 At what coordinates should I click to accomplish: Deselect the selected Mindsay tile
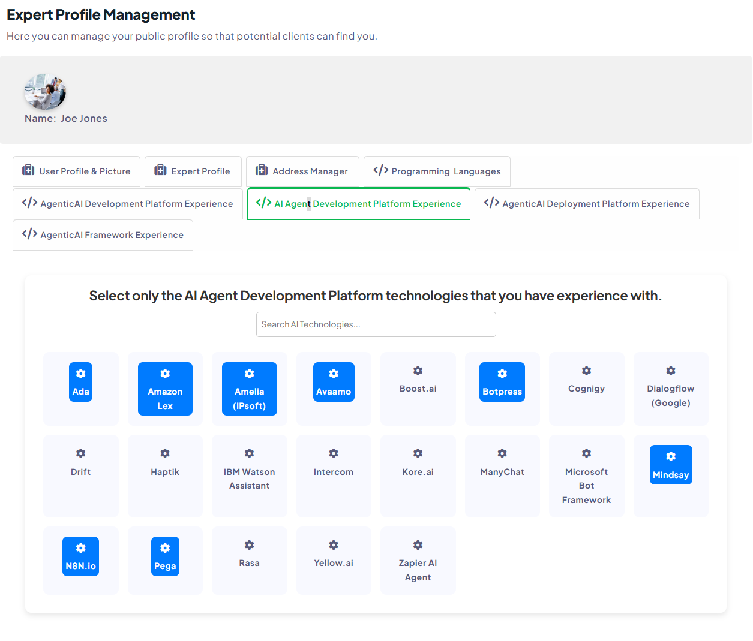[671, 465]
